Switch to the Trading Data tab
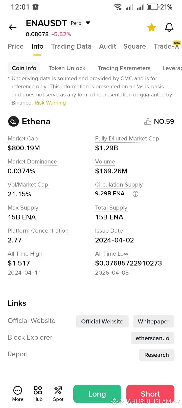 coord(71,46)
